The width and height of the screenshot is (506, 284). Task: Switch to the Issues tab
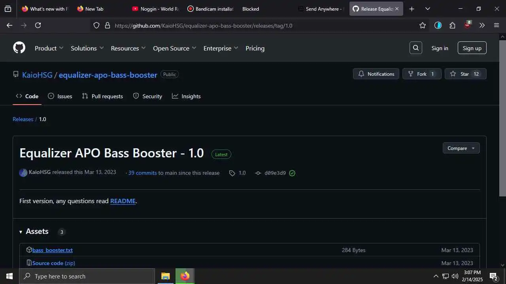[x=60, y=96]
